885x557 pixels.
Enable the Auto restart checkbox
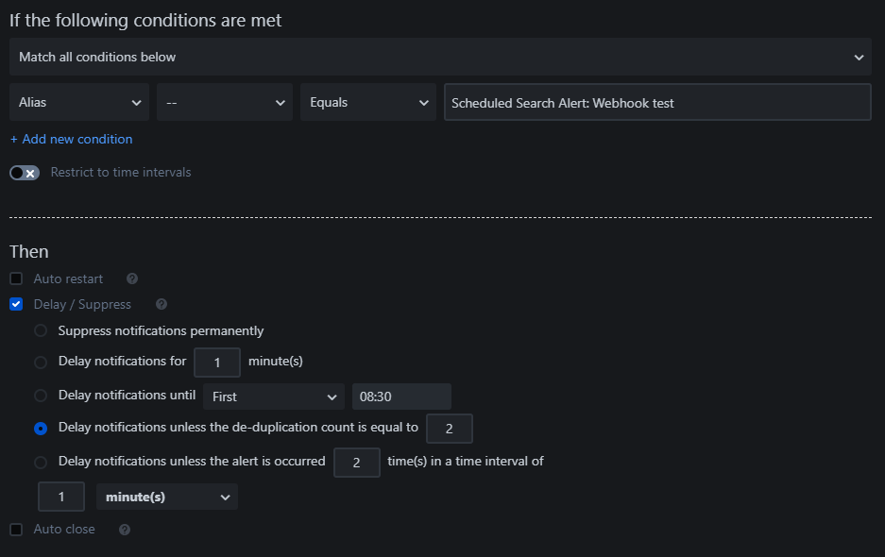coord(16,279)
